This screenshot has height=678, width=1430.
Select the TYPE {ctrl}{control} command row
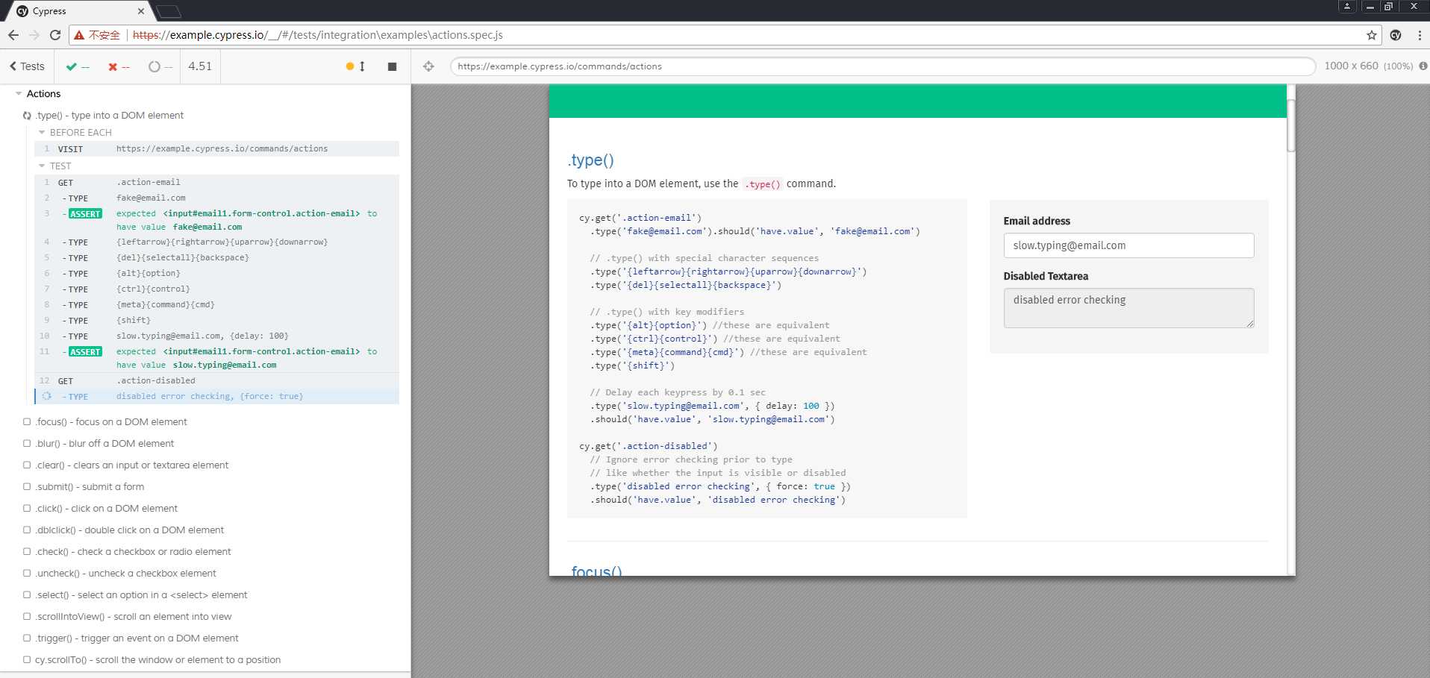coord(216,289)
